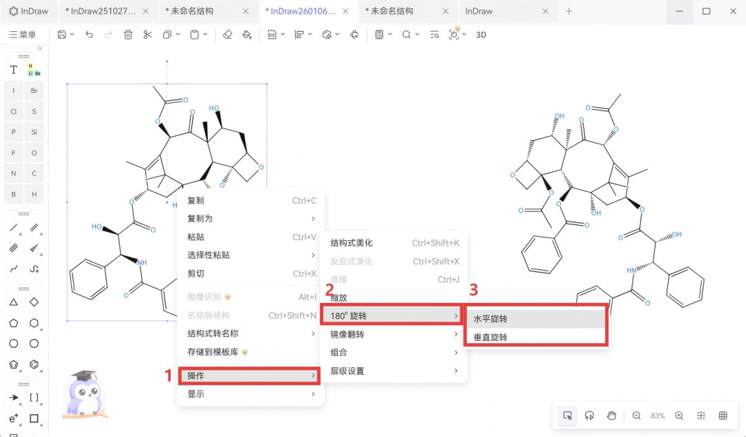Undo the last action
746x437 pixels.
[89, 35]
